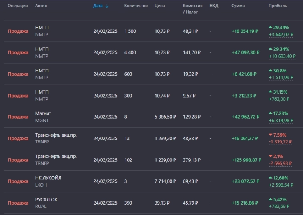Select the sum +3 212,33 ₽

coord(244,96)
